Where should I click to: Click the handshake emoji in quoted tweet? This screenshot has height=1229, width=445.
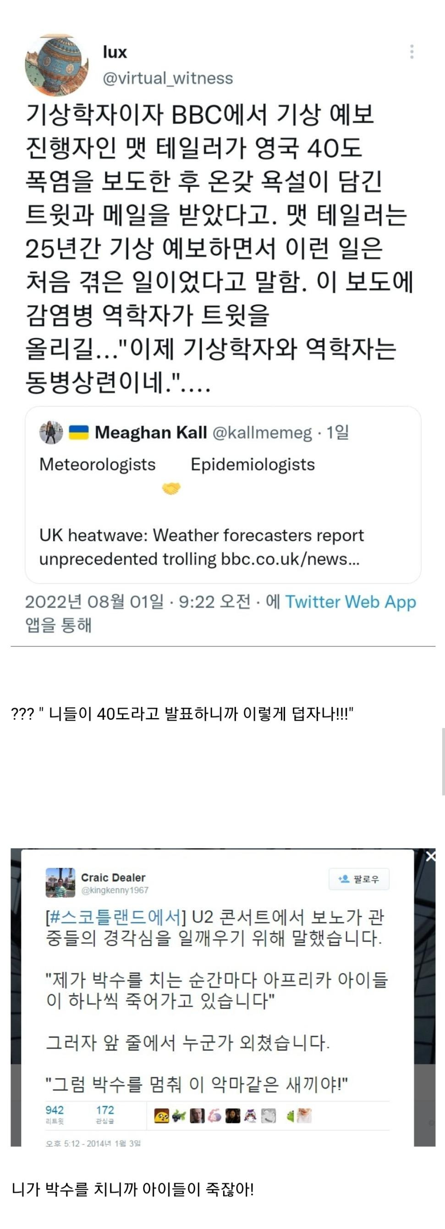click(x=171, y=488)
